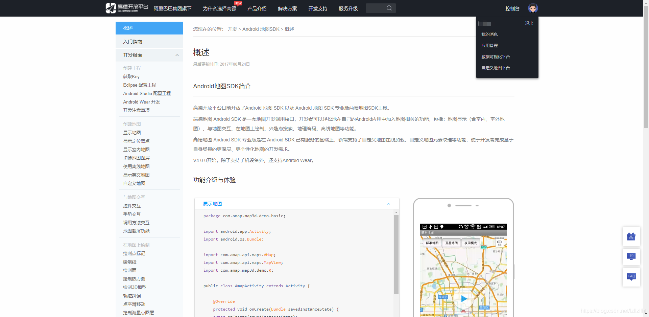Open 我的消息 in the user menu
Screen dimensions: 649x317
click(x=489, y=35)
